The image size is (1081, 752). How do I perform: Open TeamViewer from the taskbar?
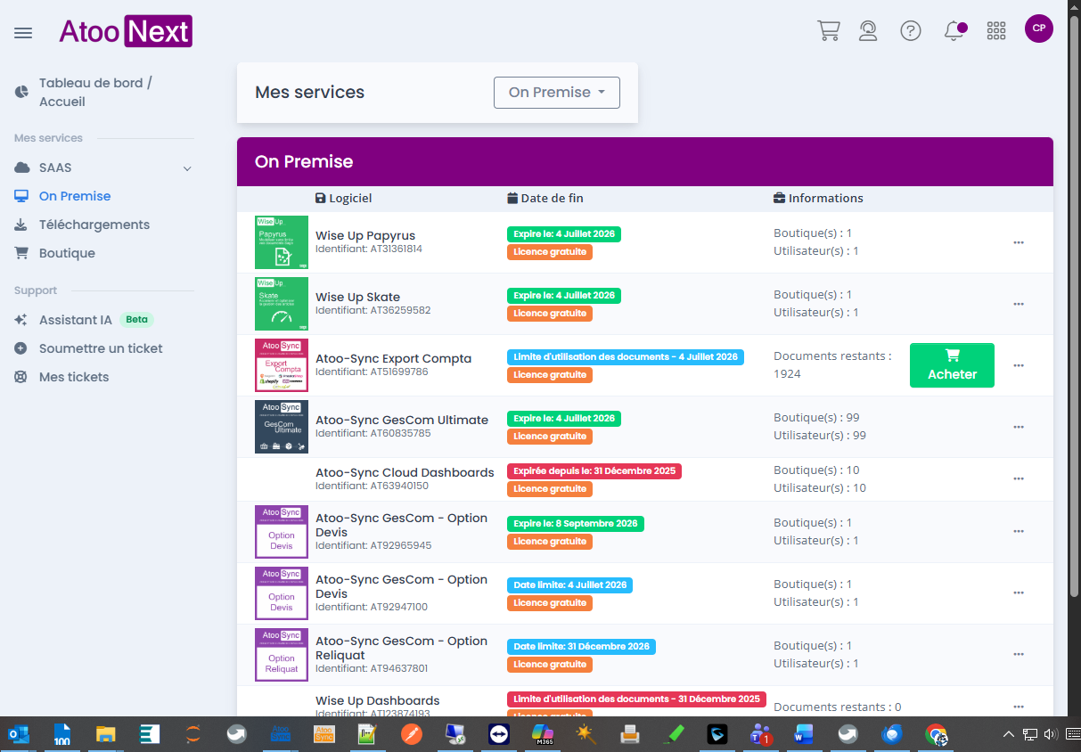click(499, 734)
